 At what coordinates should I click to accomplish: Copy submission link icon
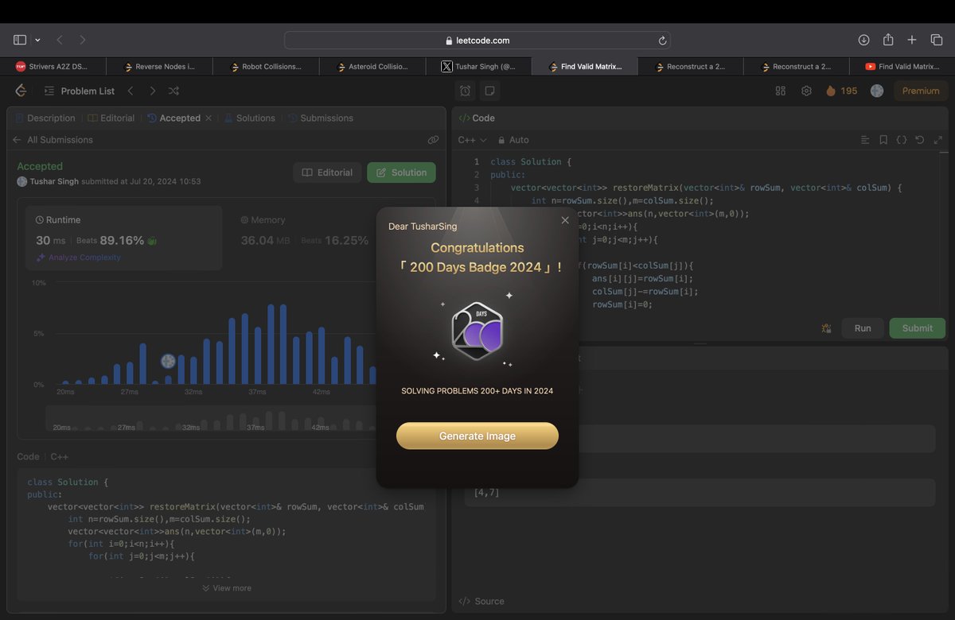tap(433, 140)
